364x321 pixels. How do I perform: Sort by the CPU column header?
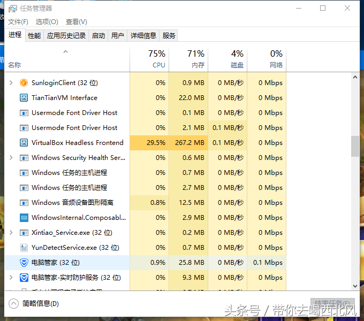149,60
